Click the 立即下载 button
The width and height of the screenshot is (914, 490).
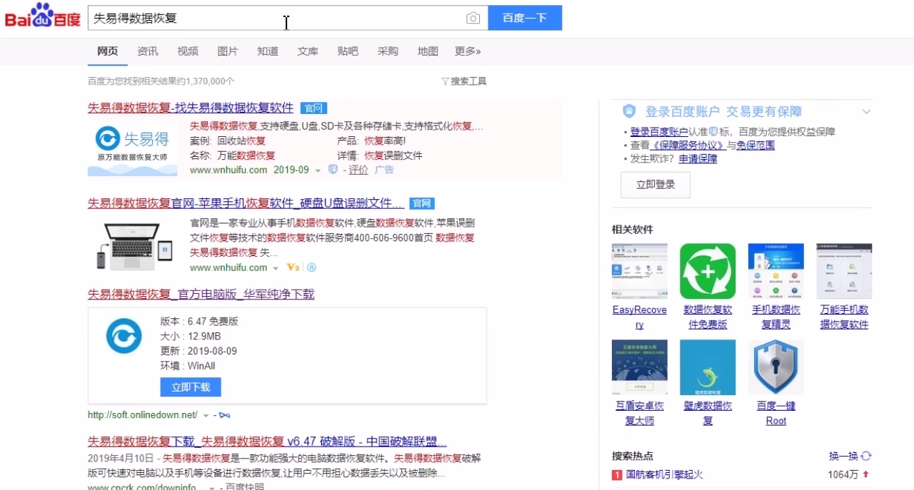click(191, 387)
